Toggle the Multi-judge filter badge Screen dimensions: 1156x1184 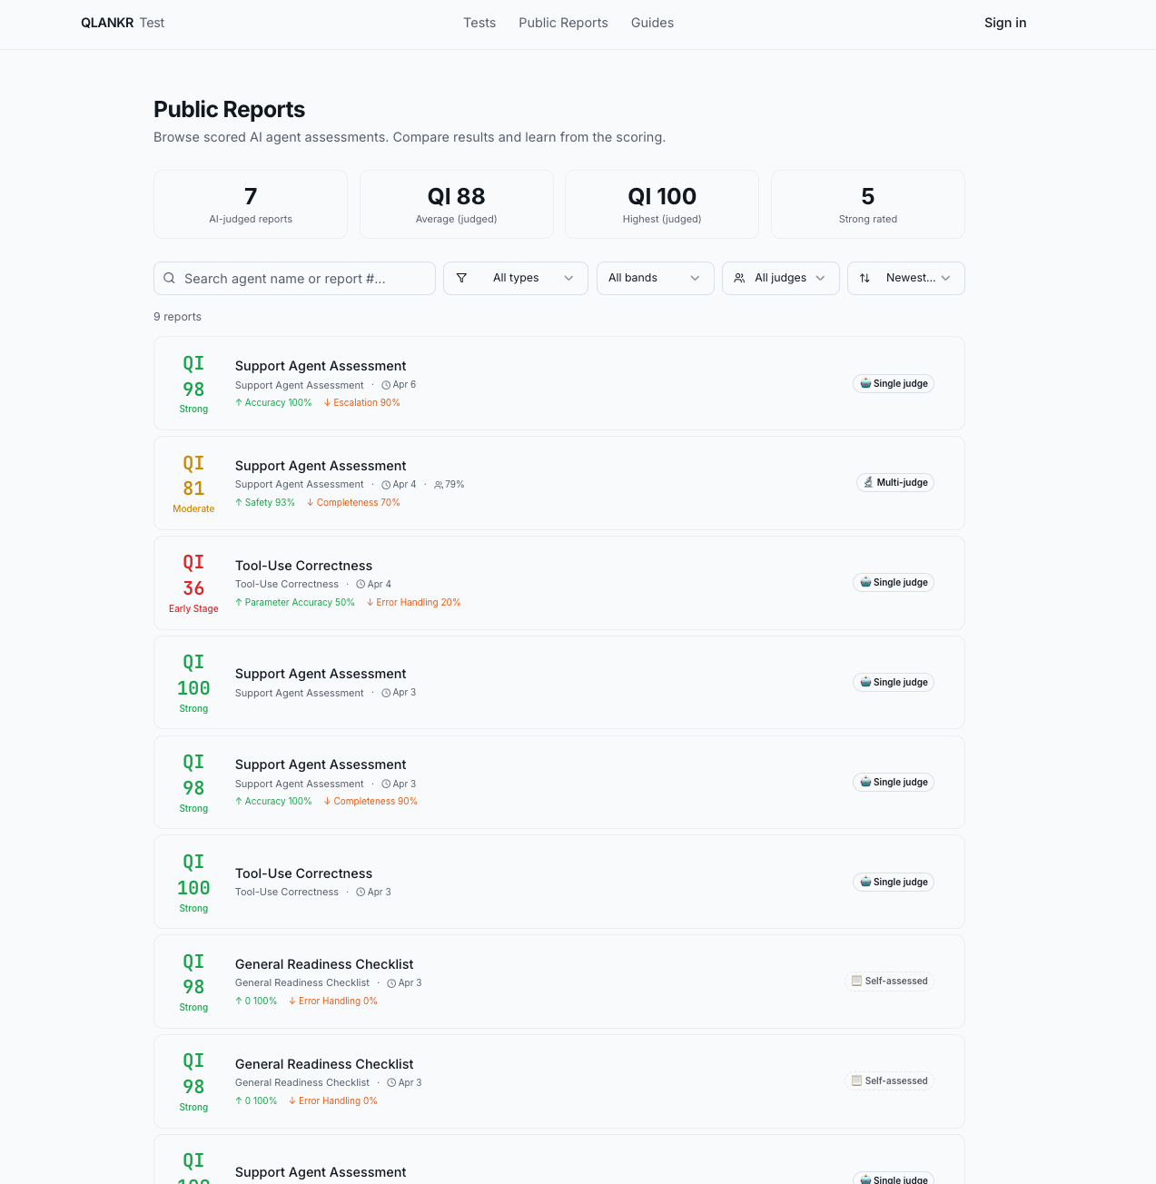(x=895, y=482)
